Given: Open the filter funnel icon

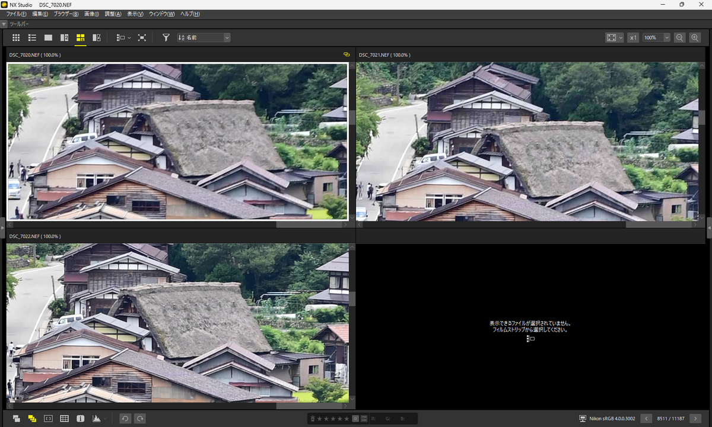Looking at the screenshot, I should pyautogui.click(x=166, y=37).
